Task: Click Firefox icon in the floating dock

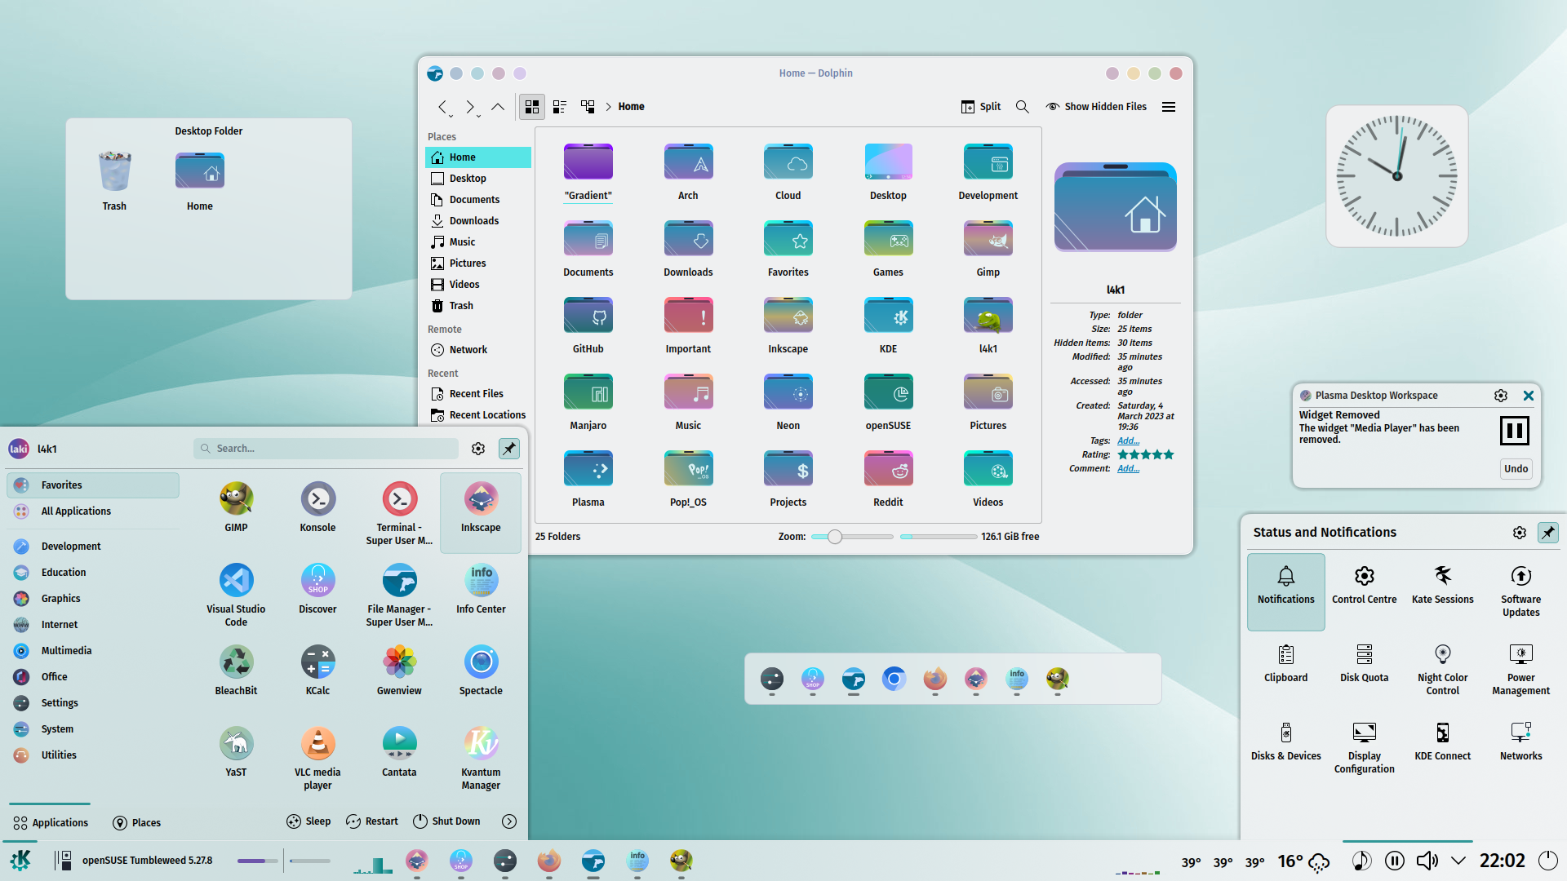Action: coord(934,679)
